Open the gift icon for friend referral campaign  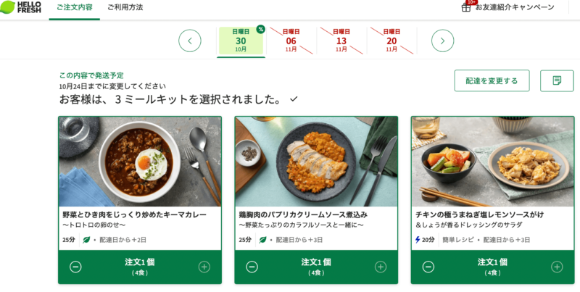click(466, 7)
